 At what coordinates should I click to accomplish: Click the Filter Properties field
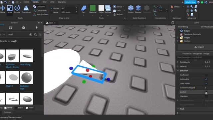[x=194, y=57]
